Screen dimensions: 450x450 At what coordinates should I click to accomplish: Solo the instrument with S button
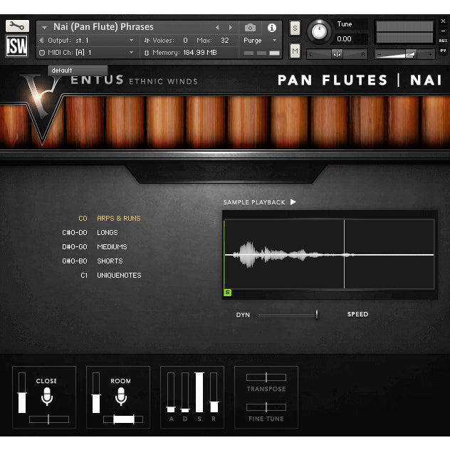coord(295,28)
